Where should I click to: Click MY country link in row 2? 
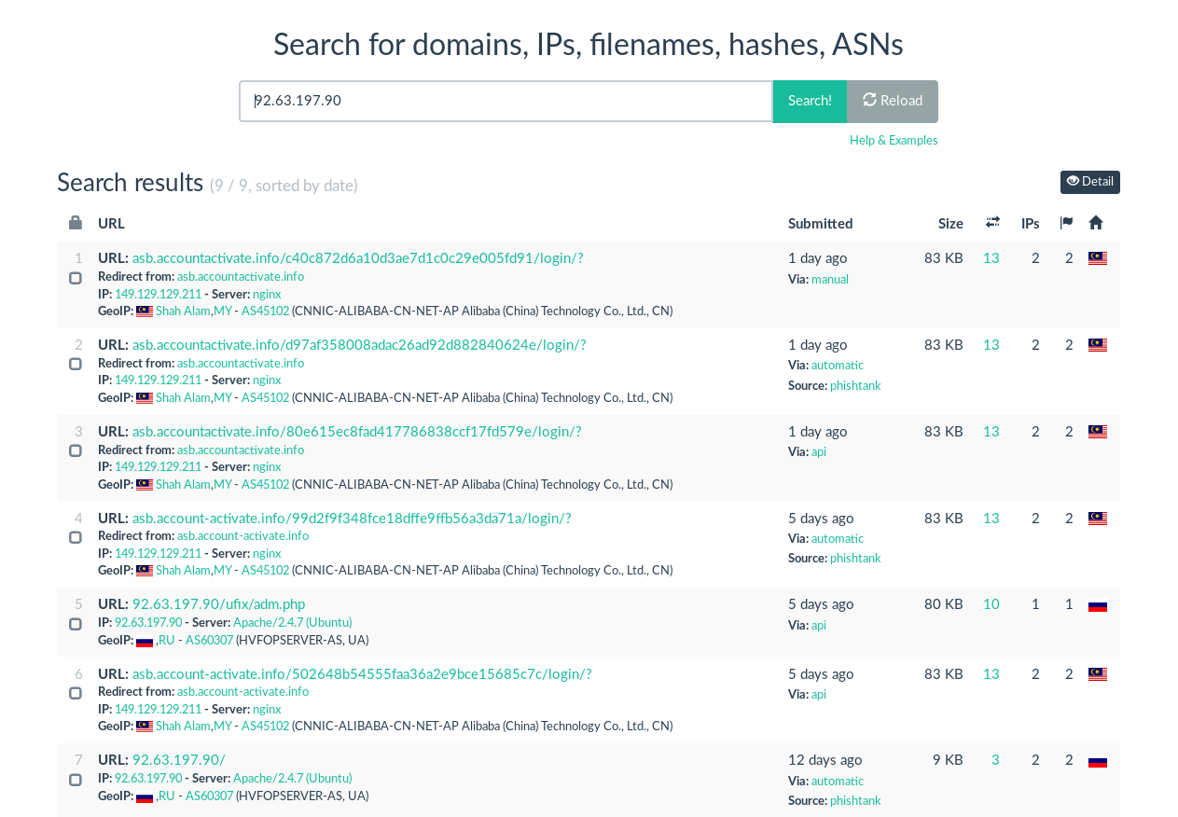pos(223,398)
